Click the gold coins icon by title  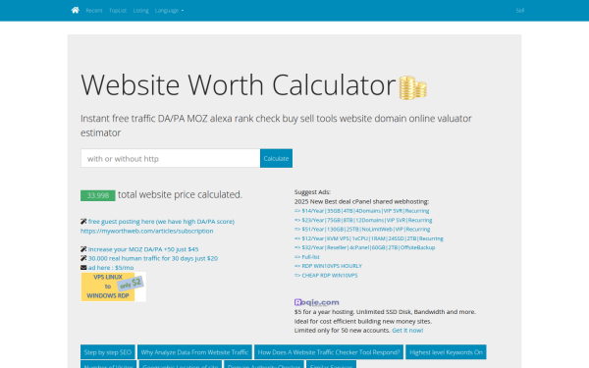tap(413, 88)
